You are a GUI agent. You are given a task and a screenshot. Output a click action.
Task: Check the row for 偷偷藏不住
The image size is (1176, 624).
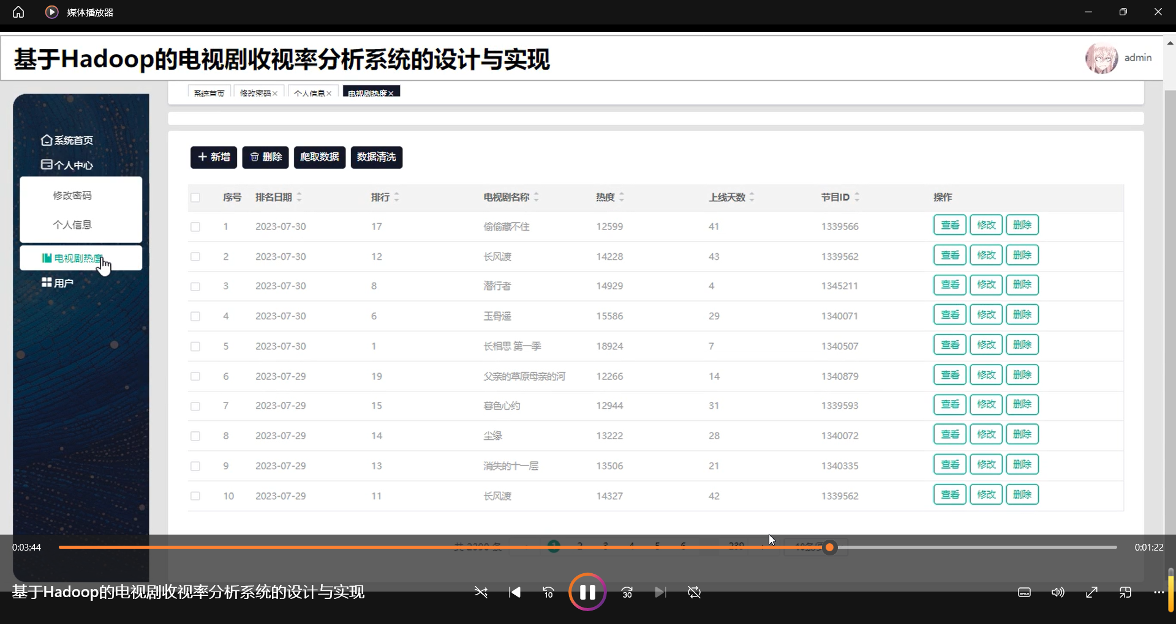(x=195, y=227)
